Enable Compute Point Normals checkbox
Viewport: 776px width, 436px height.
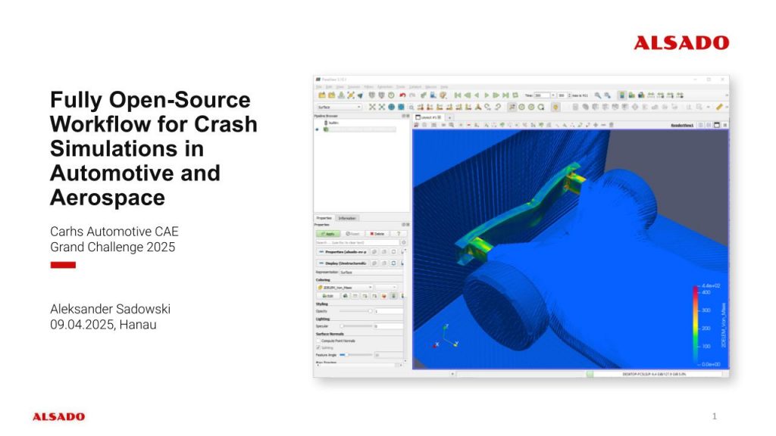(318, 341)
